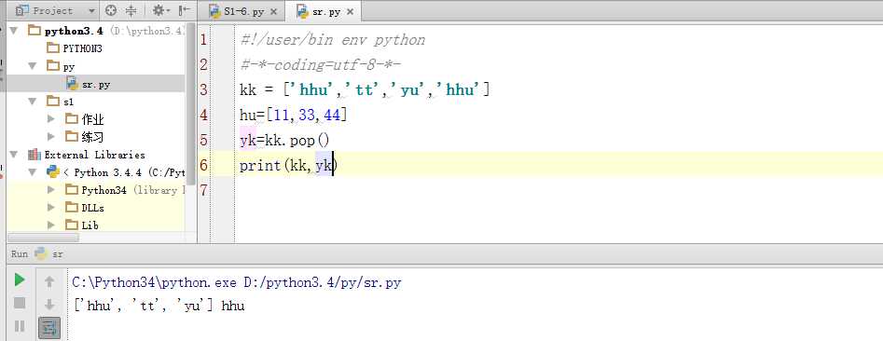Click the External Libraries bar-chart icon

coord(34,154)
